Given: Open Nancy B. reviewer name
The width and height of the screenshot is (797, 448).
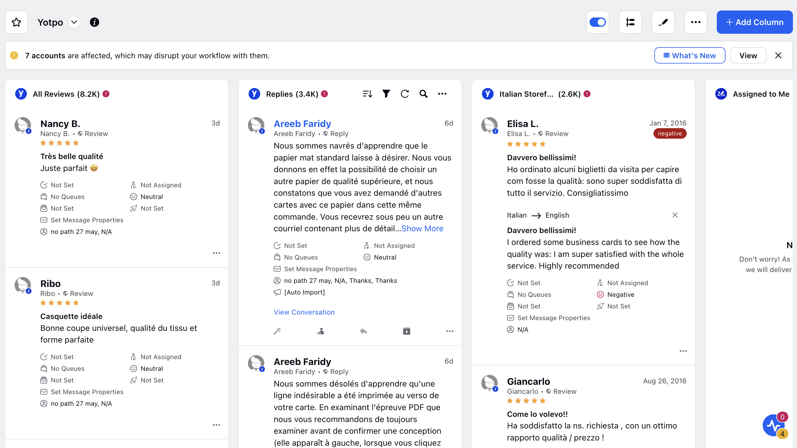Looking at the screenshot, I should tap(60, 124).
